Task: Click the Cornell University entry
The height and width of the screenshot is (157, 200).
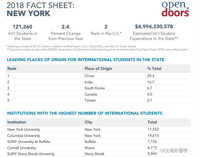Action: coord(22,148)
